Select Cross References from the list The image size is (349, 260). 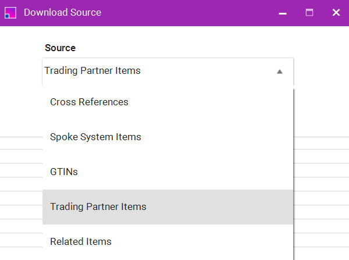(x=89, y=102)
